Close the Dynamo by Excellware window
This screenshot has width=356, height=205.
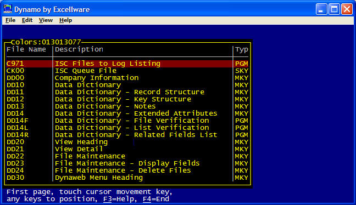point(347,9)
